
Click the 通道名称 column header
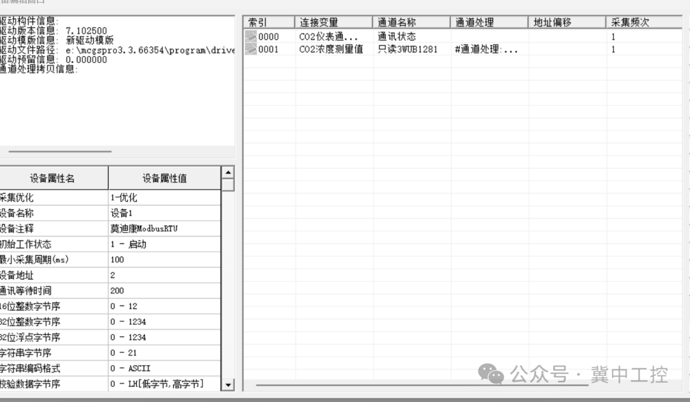411,22
